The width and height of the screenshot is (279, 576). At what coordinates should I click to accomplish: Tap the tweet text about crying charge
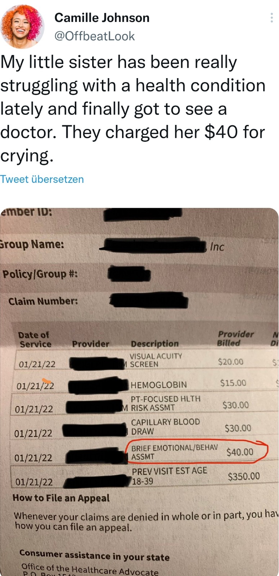click(133, 109)
